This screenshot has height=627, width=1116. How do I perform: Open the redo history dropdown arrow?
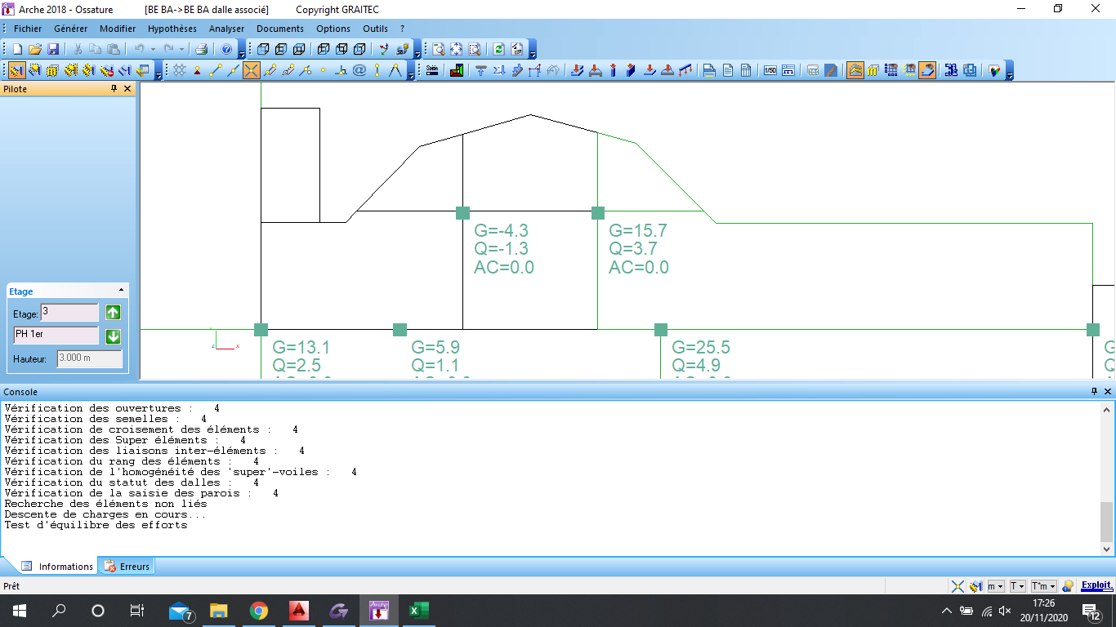click(181, 50)
